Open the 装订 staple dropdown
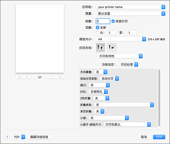The image size is (170, 144). (x=99, y=85)
